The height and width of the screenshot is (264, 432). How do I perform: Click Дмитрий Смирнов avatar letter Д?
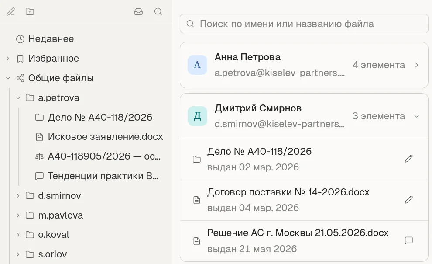(x=197, y=116)
